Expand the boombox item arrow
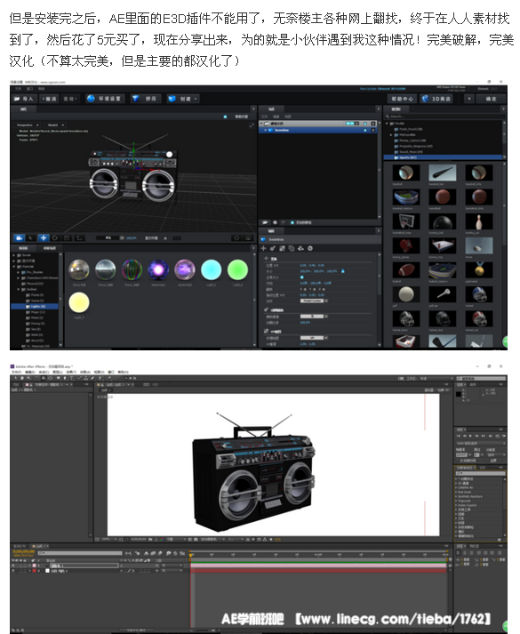This screenshot has width=520, height=634. 266,130
